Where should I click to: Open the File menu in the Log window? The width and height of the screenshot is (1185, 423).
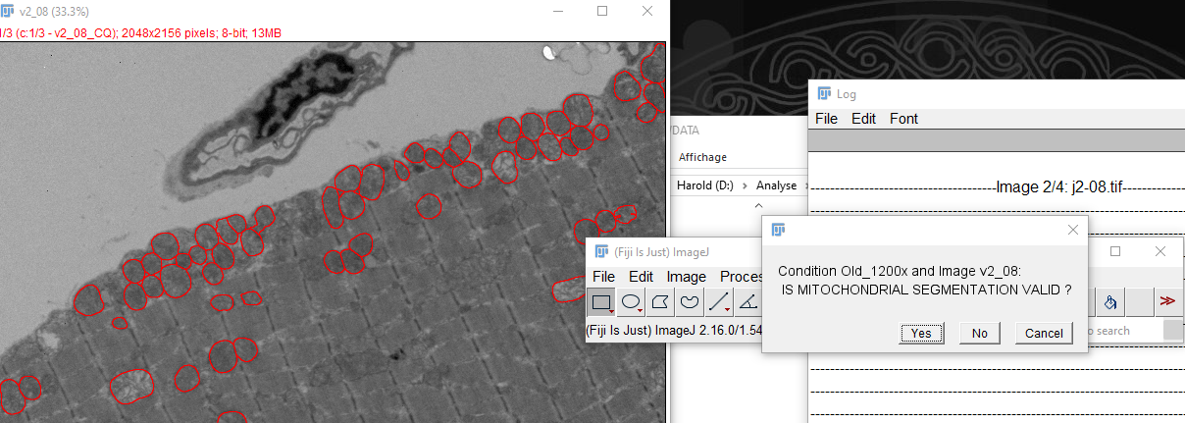click(x=827, y=119)
